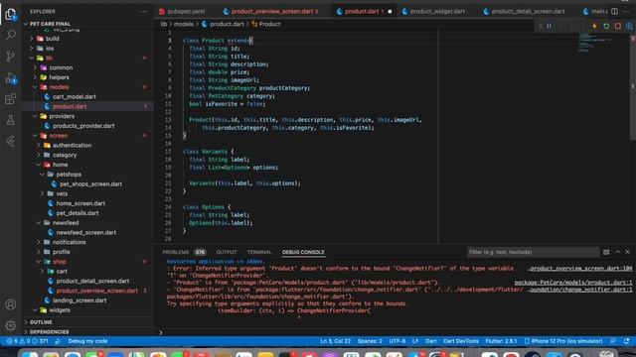
Task: Maximize the panel with the chevron icon
Action: pos(617,252)
